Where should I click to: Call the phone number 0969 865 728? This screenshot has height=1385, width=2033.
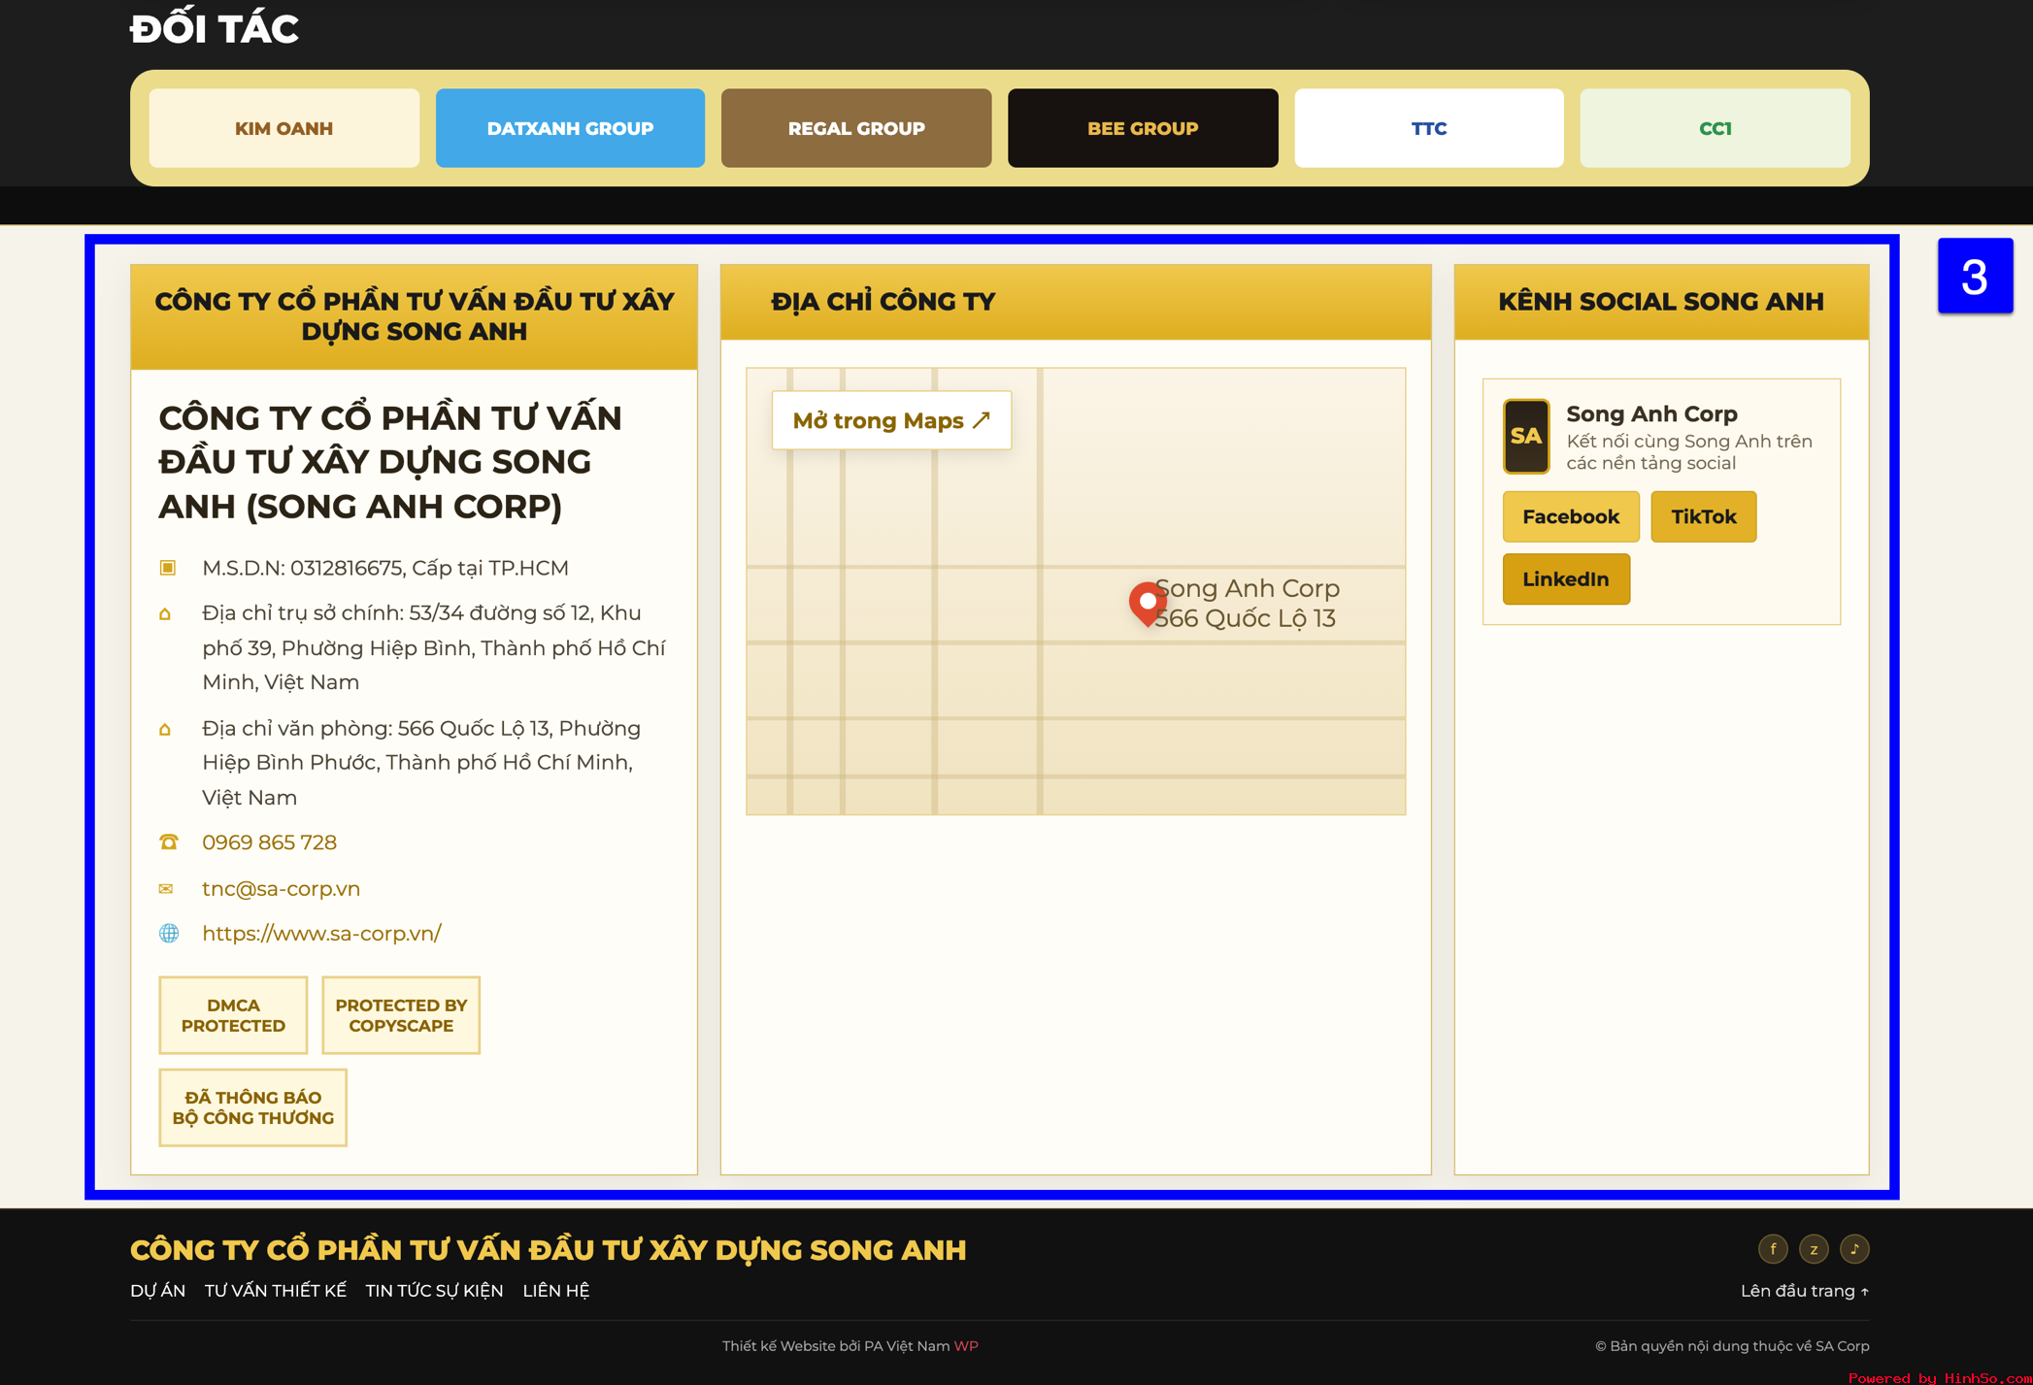point(269,842)
